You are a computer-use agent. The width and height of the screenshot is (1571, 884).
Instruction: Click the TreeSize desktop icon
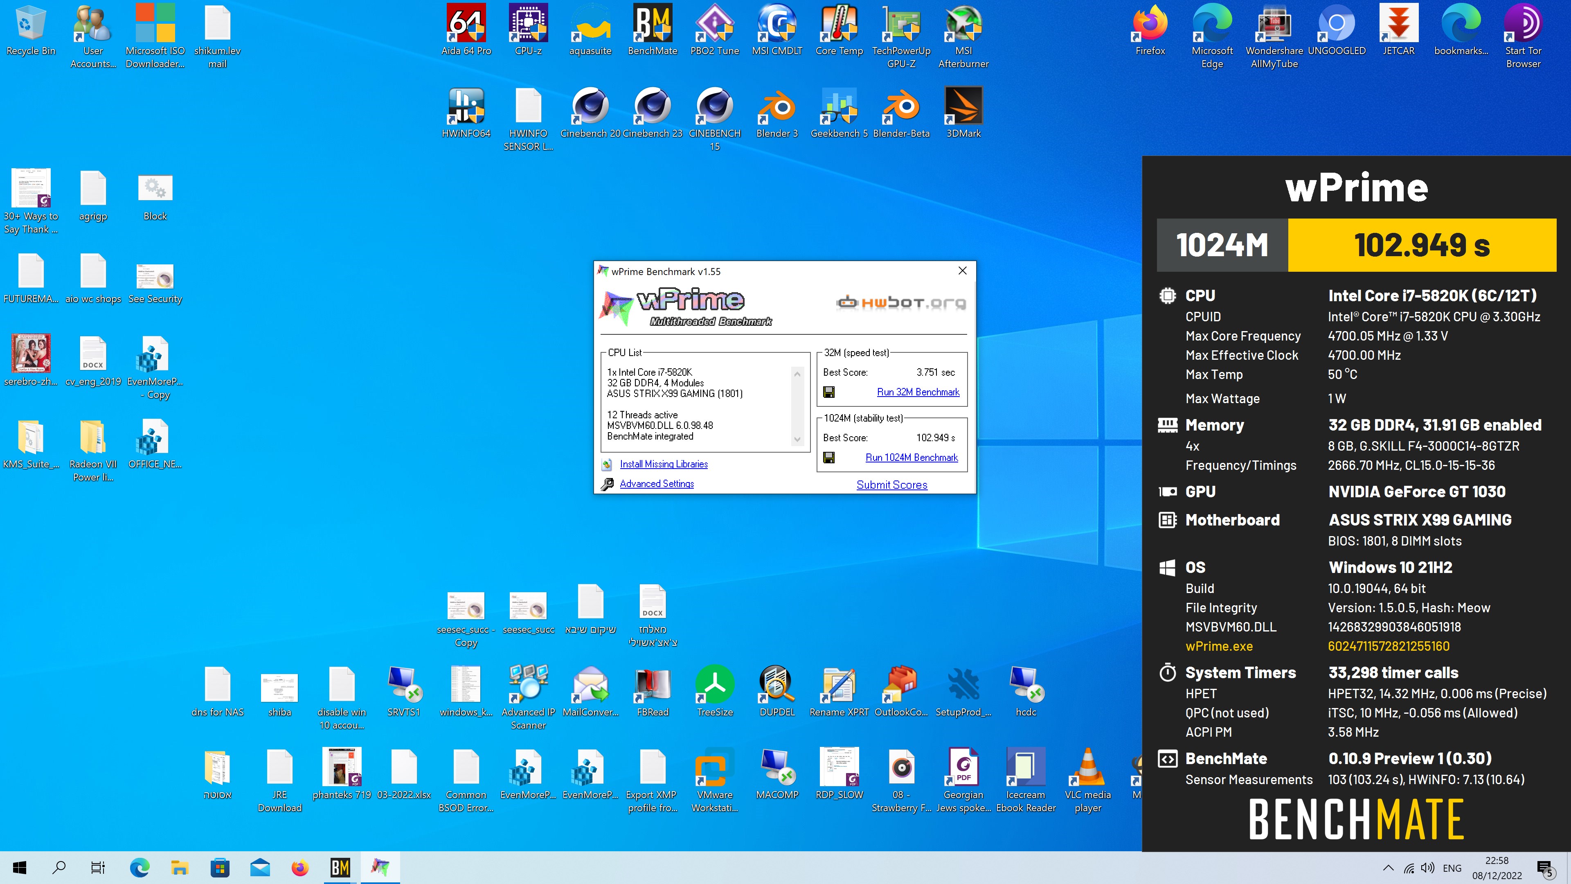(x=715, y=690)
